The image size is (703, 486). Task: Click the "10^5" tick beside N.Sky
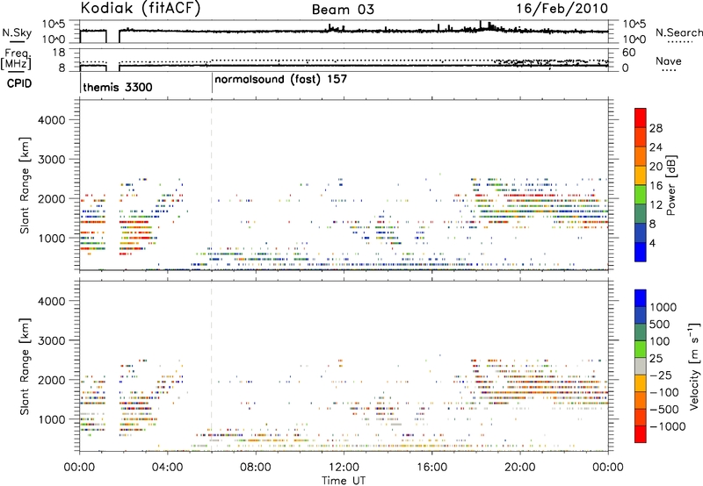[54, 25]
